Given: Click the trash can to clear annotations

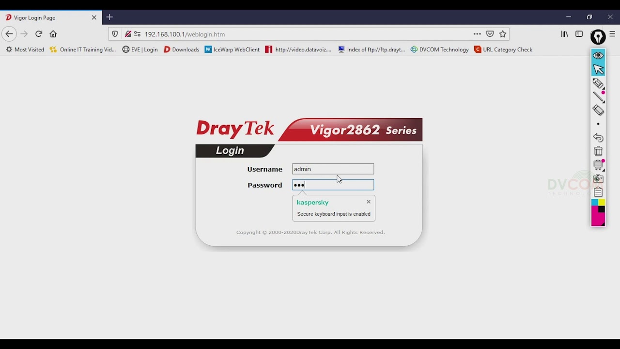Looking at the screenshot, I should coord(598,151).
